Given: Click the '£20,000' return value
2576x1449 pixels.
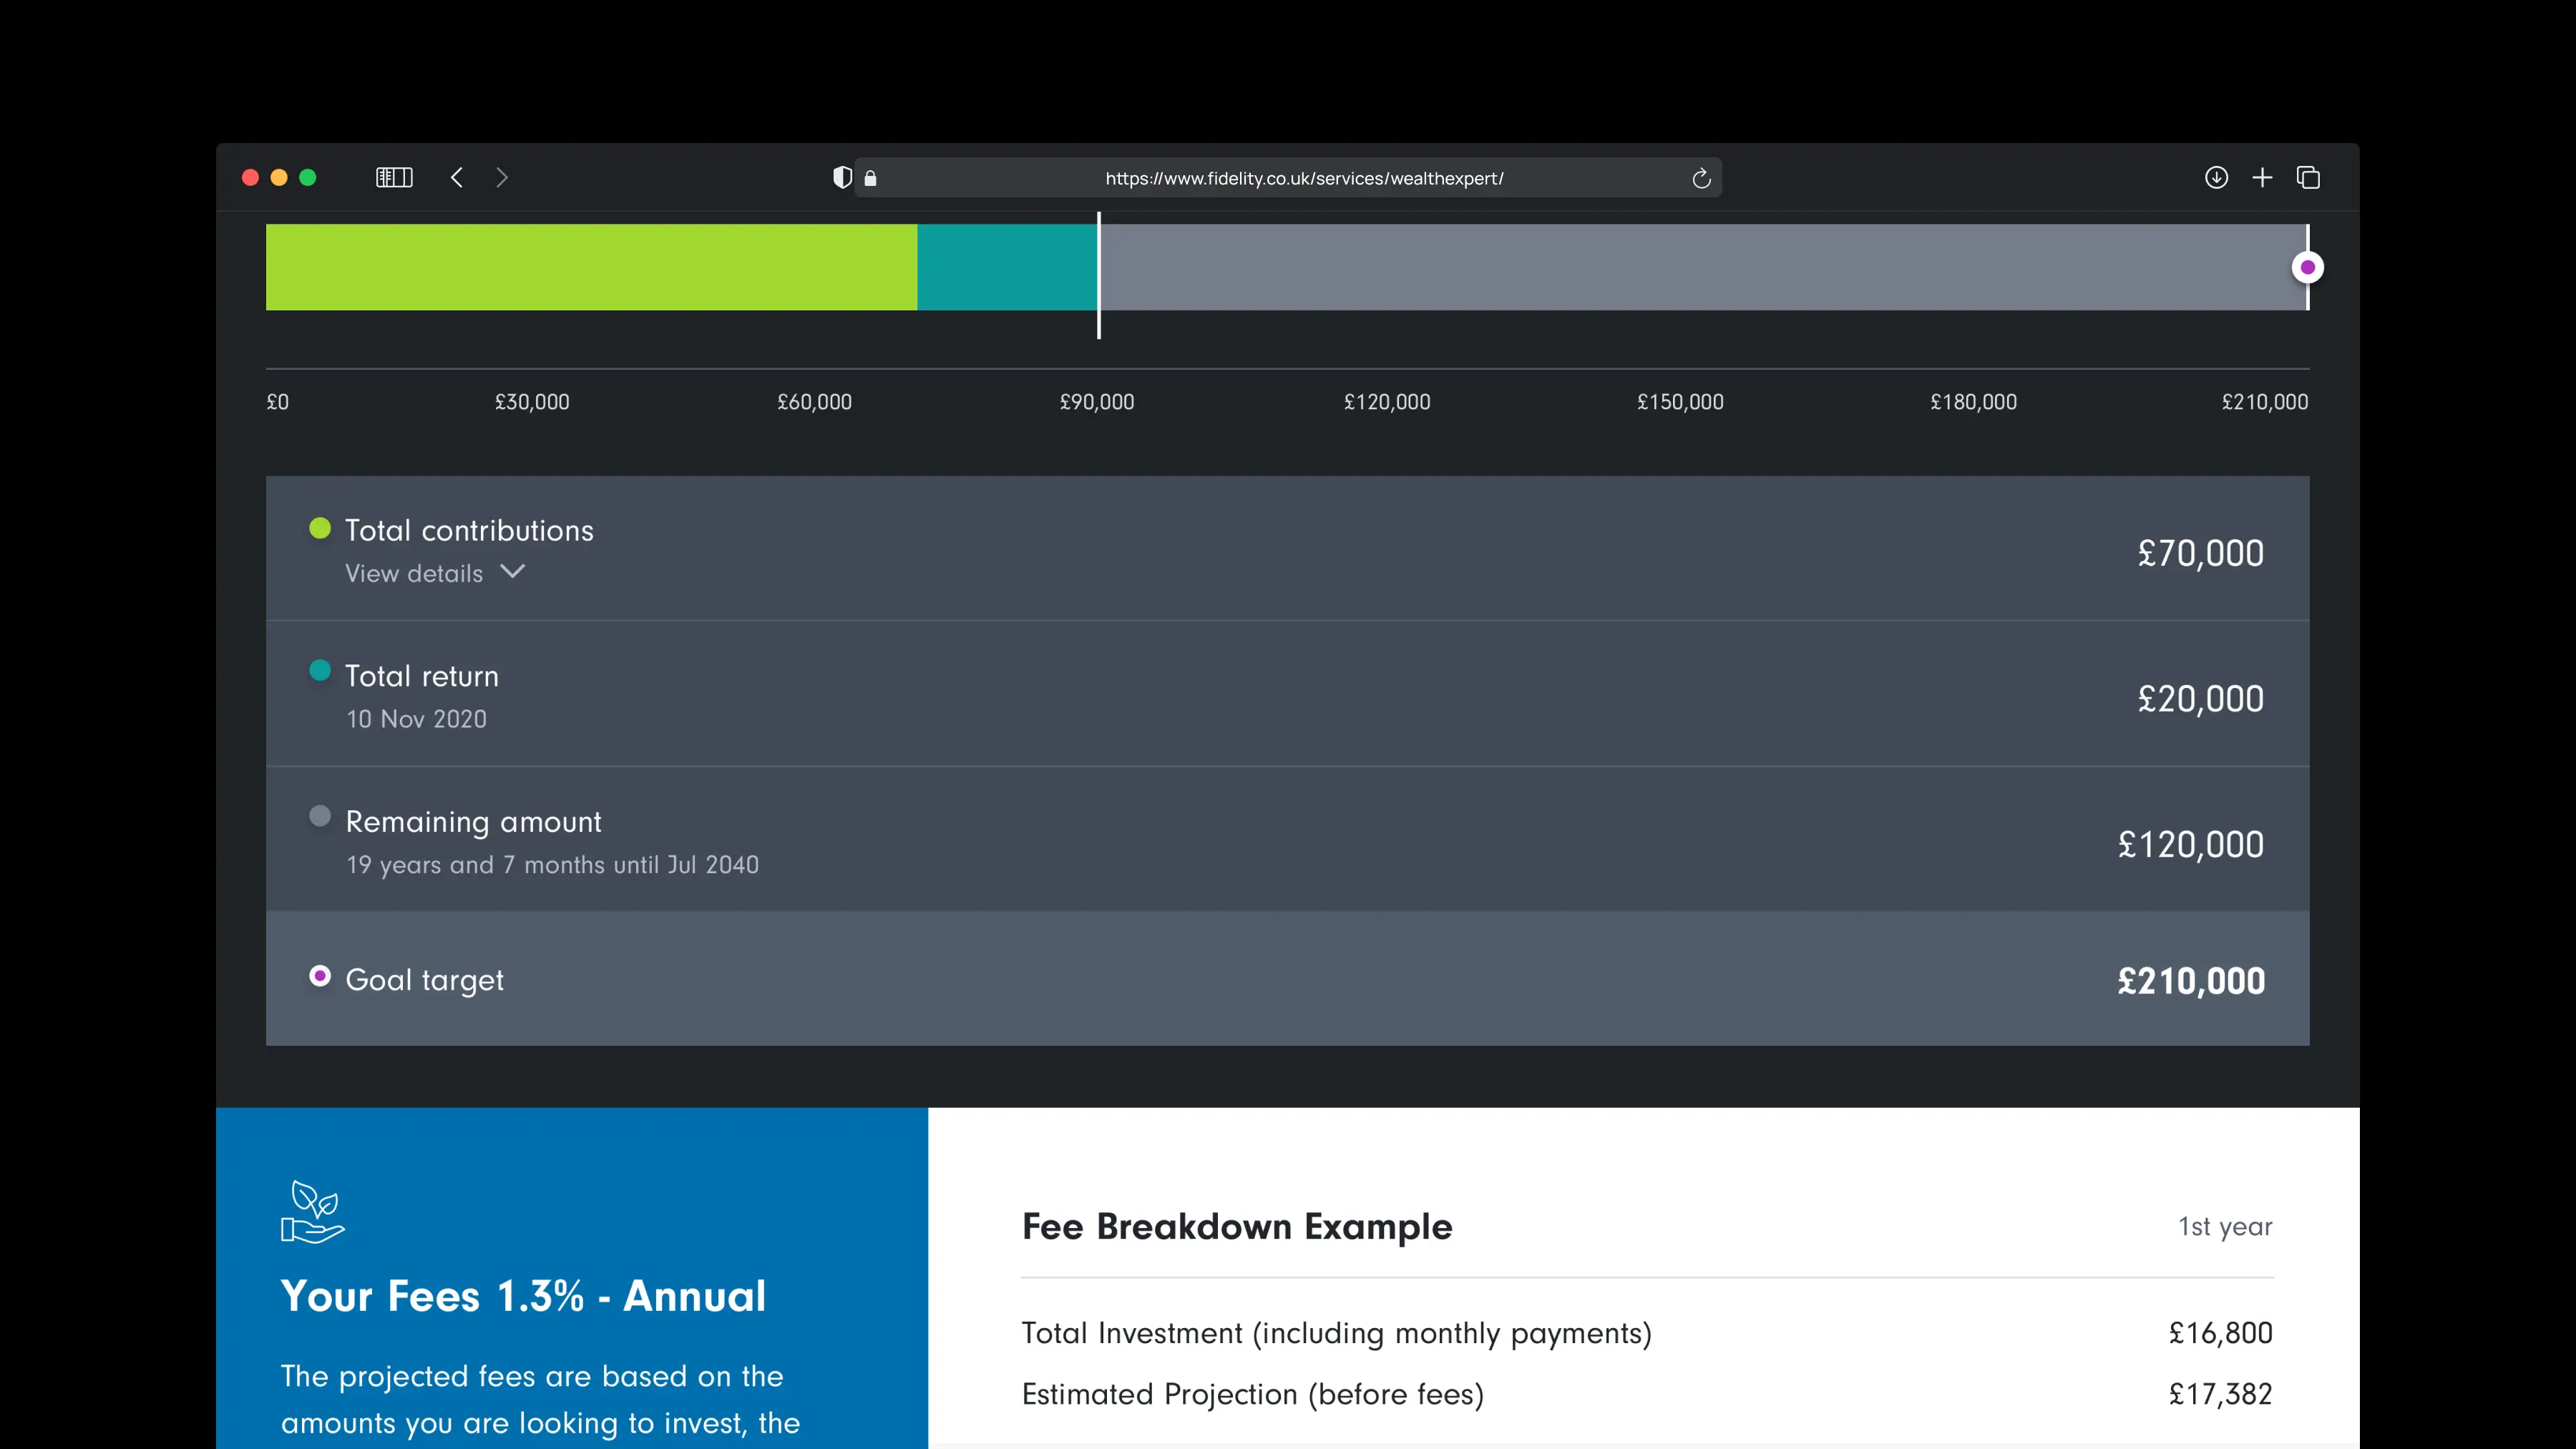Looking at the screenshot, I should pyautogui.click(x=2200, y=699).
